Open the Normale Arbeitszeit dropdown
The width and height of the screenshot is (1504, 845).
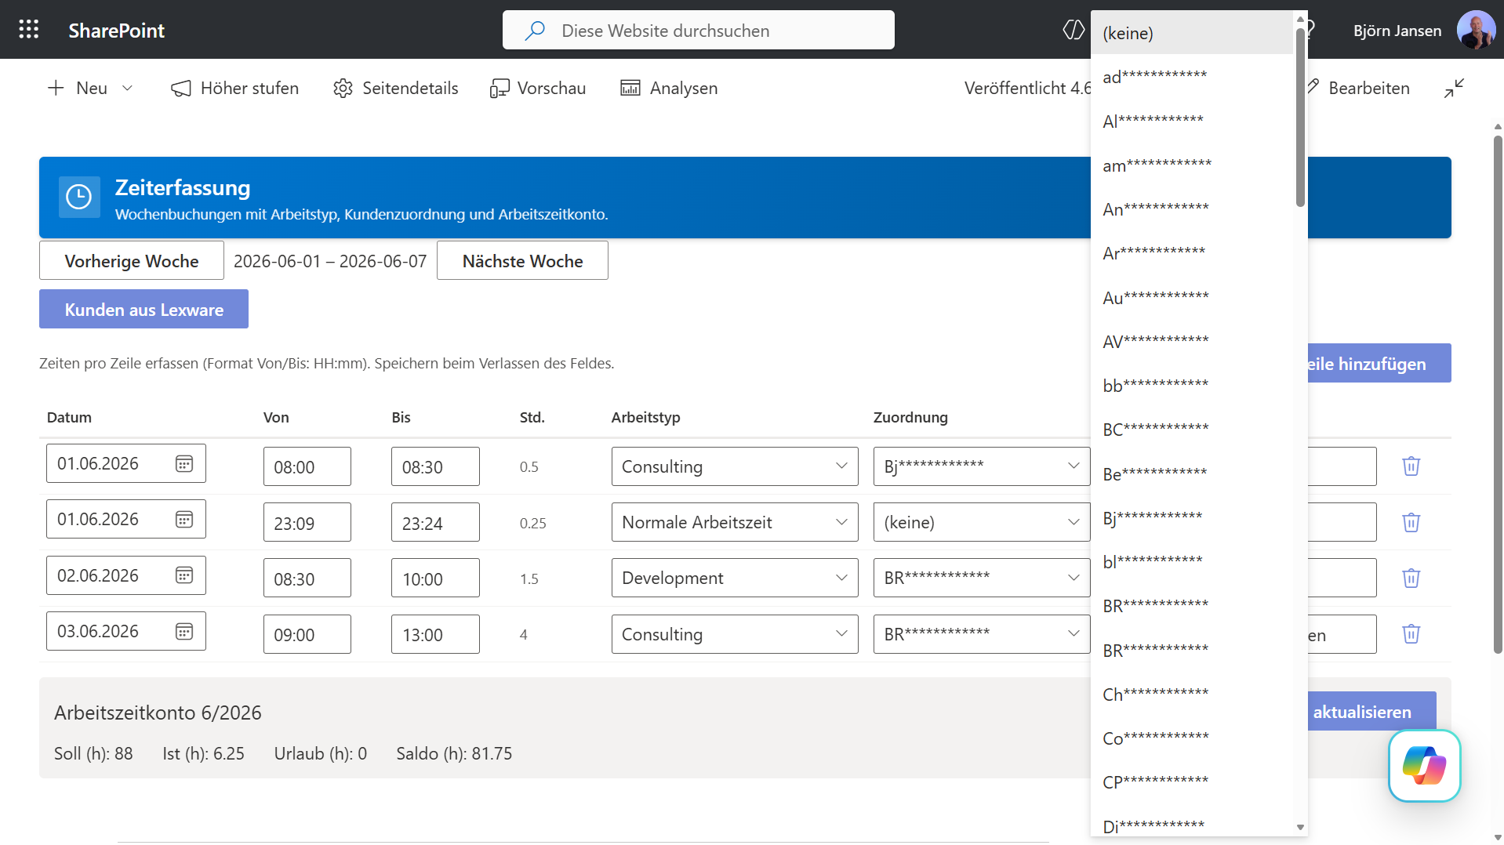click(x=735, y=522)
